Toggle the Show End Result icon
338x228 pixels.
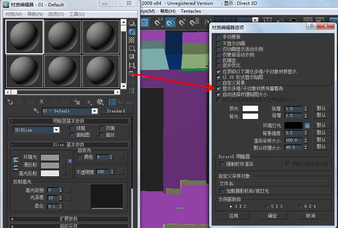[x=112, y=102]
